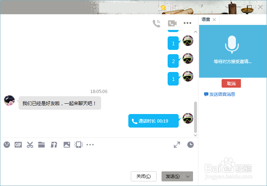The height and width of the screenshot is (186, 267).
Task: Switch to the 语音 tab
Action: tap(206, 20)
